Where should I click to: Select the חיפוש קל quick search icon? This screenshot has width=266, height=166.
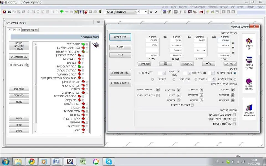[x=249, y=43]
